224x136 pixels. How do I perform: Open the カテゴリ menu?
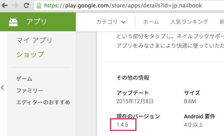[x=111, y=22]
